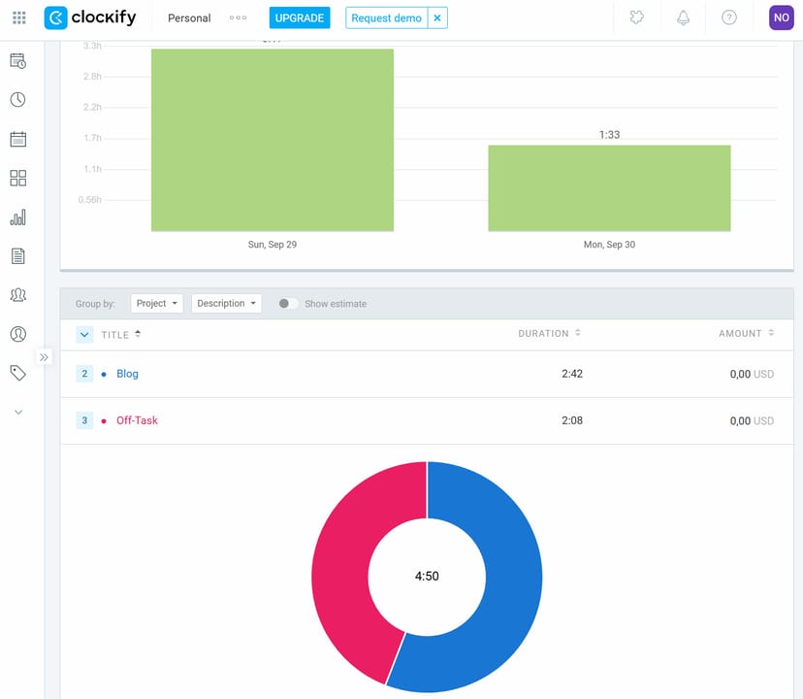Open the Timesheet icon in sidebar

pyautogui.click(x=17, y=61)
